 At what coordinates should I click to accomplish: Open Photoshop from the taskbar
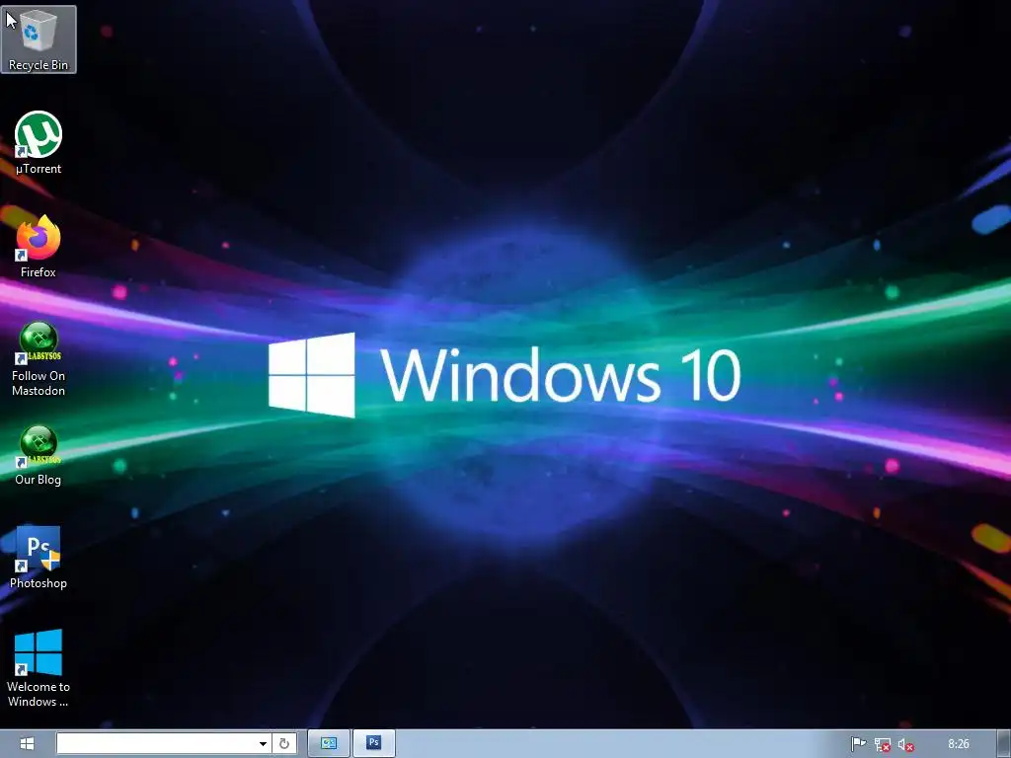[374, 743]
